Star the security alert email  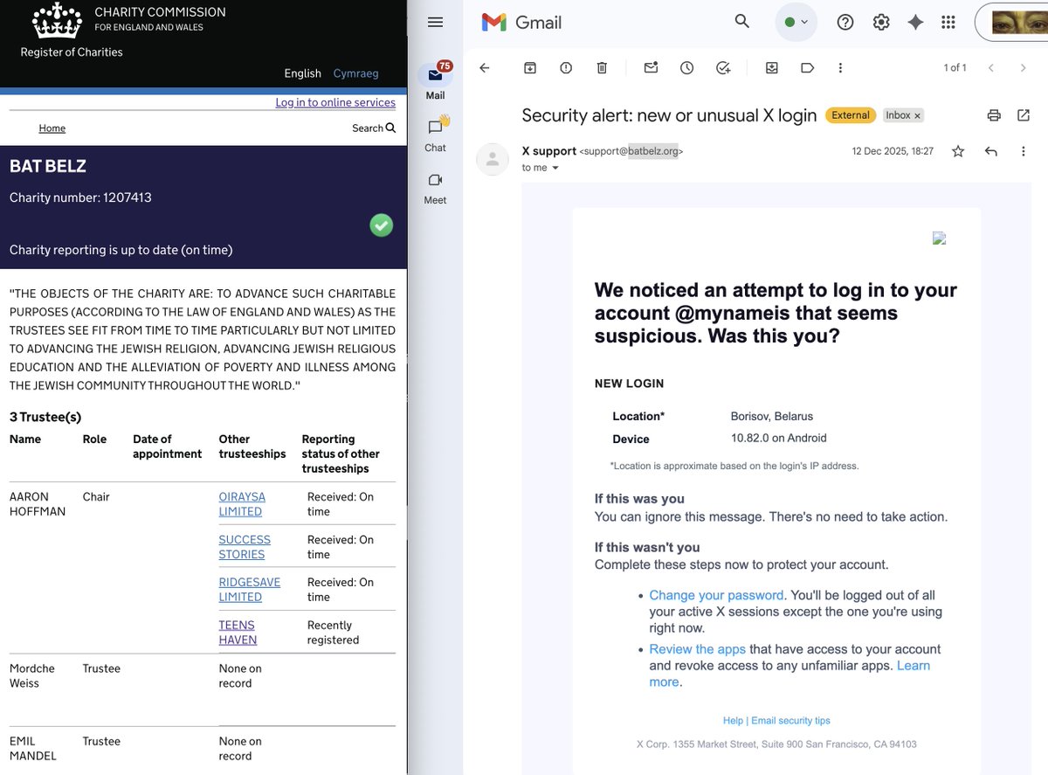tap(957, 151)
